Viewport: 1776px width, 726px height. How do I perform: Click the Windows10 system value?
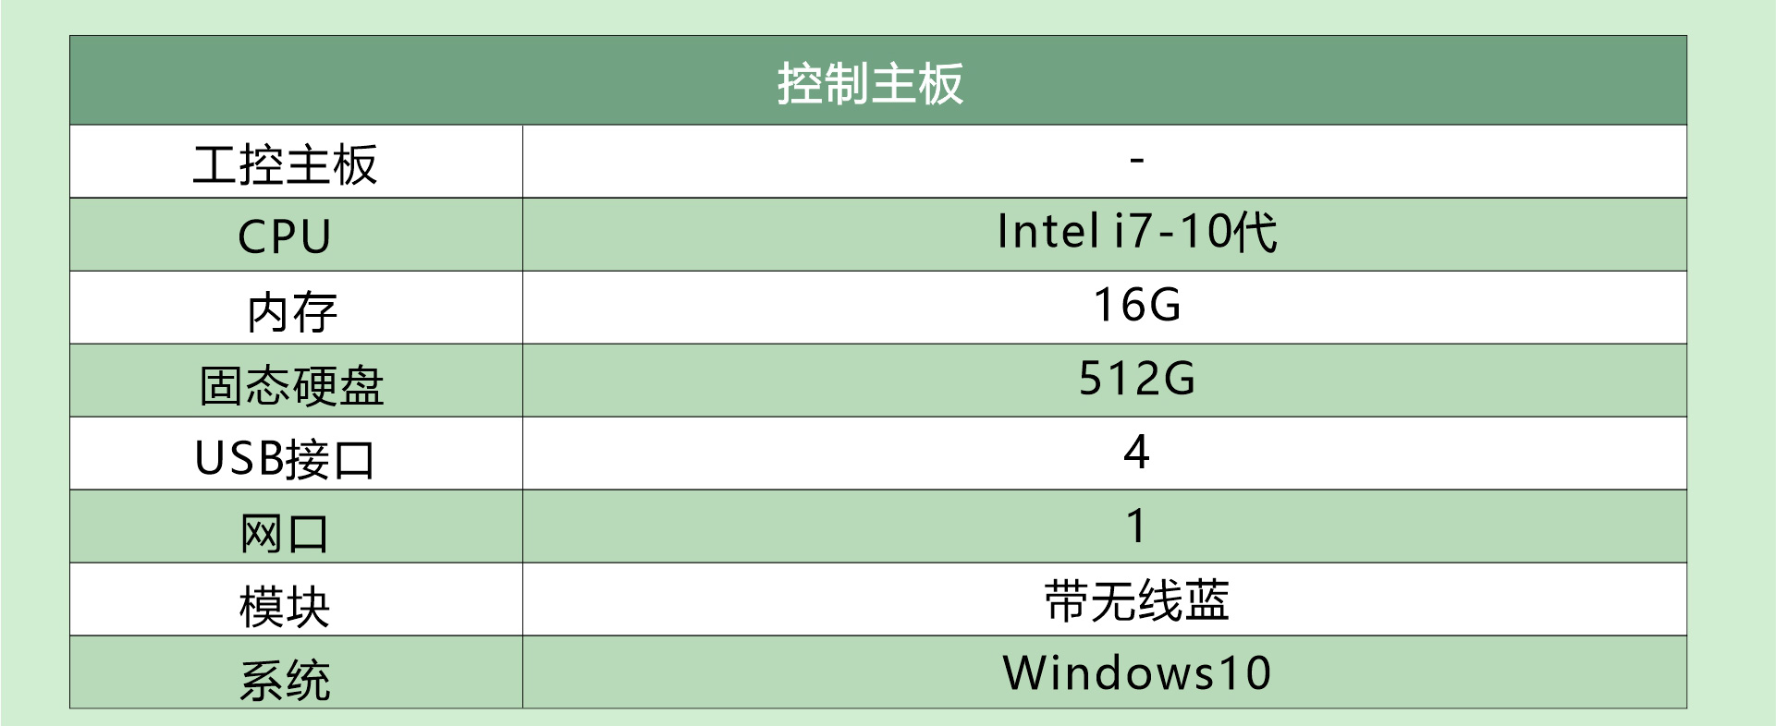1137,672
